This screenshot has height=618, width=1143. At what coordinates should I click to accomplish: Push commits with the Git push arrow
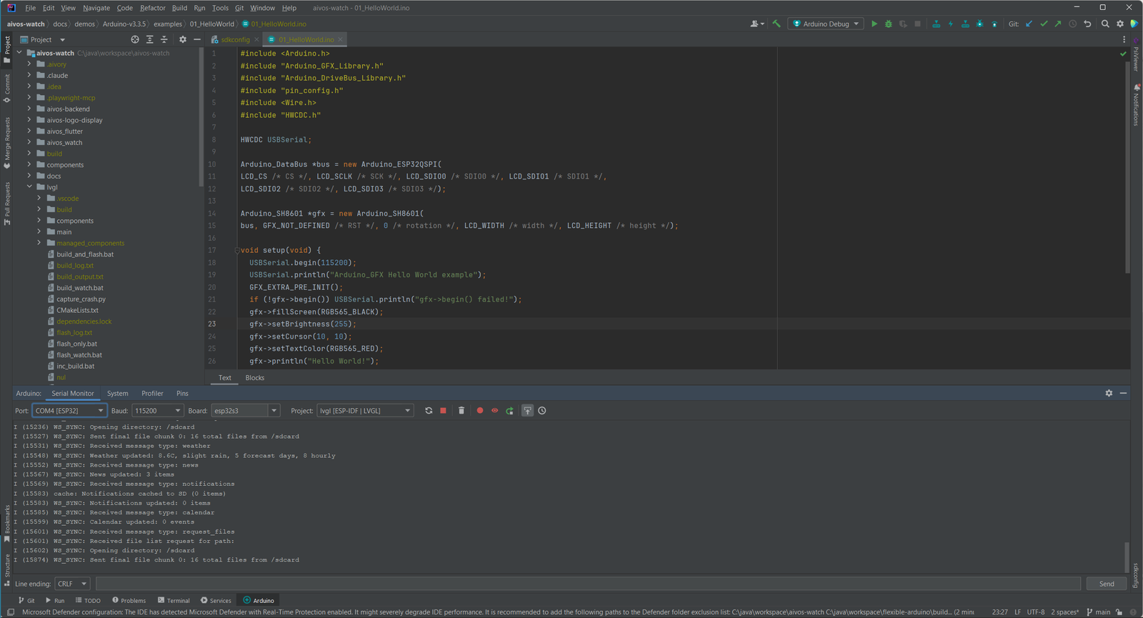(1058, 24)
